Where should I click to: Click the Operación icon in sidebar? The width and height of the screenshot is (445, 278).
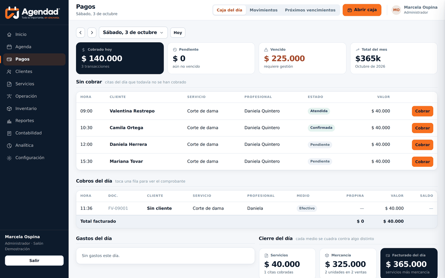[9, 96]
